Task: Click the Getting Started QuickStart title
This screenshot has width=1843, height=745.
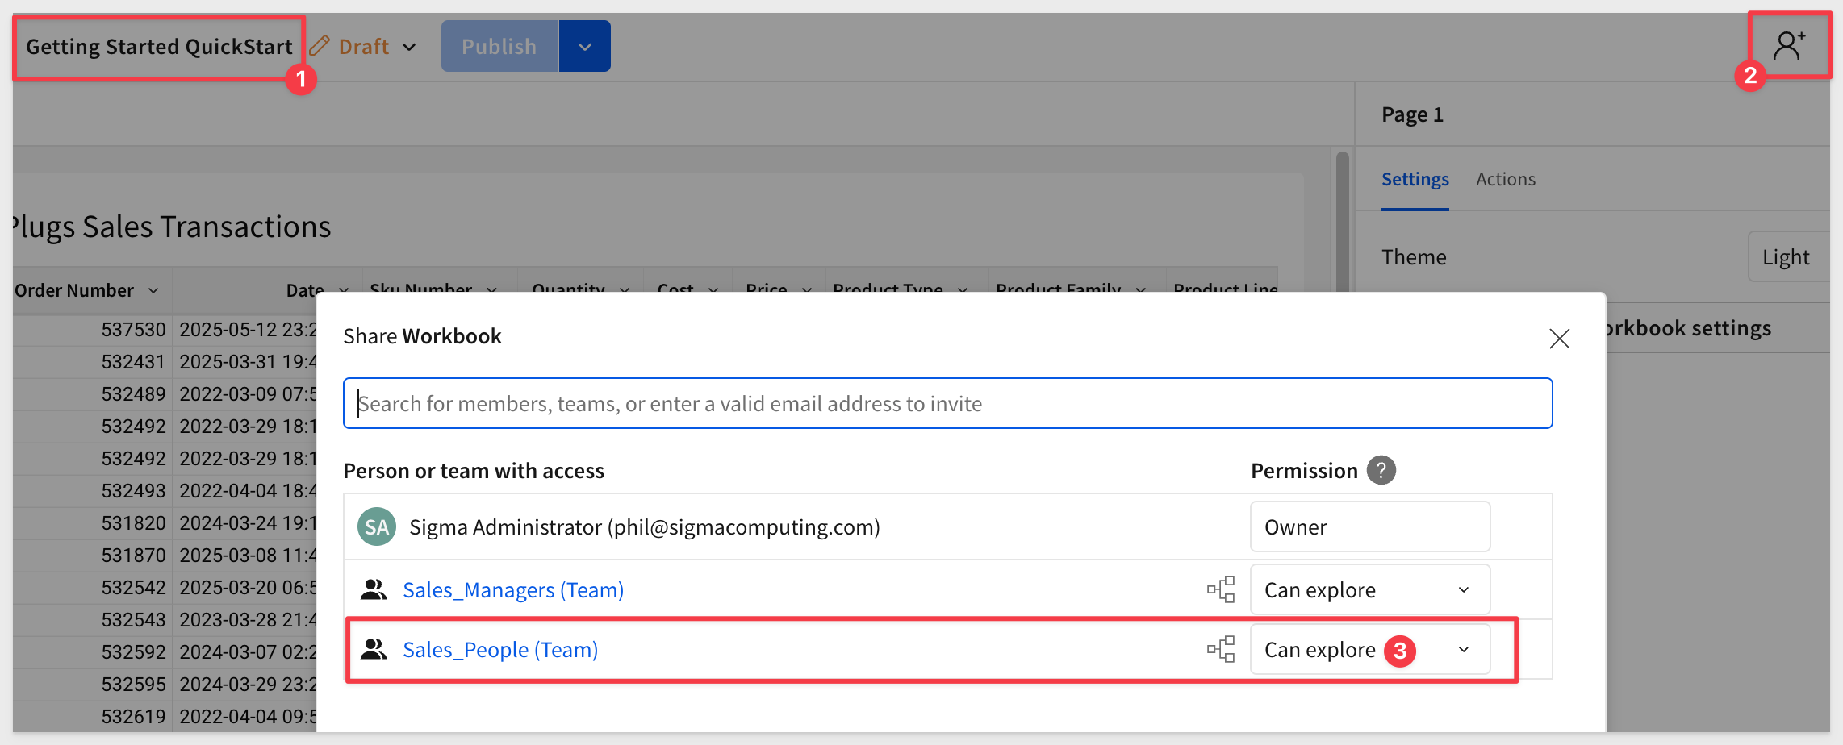Action: click(159, 47)
